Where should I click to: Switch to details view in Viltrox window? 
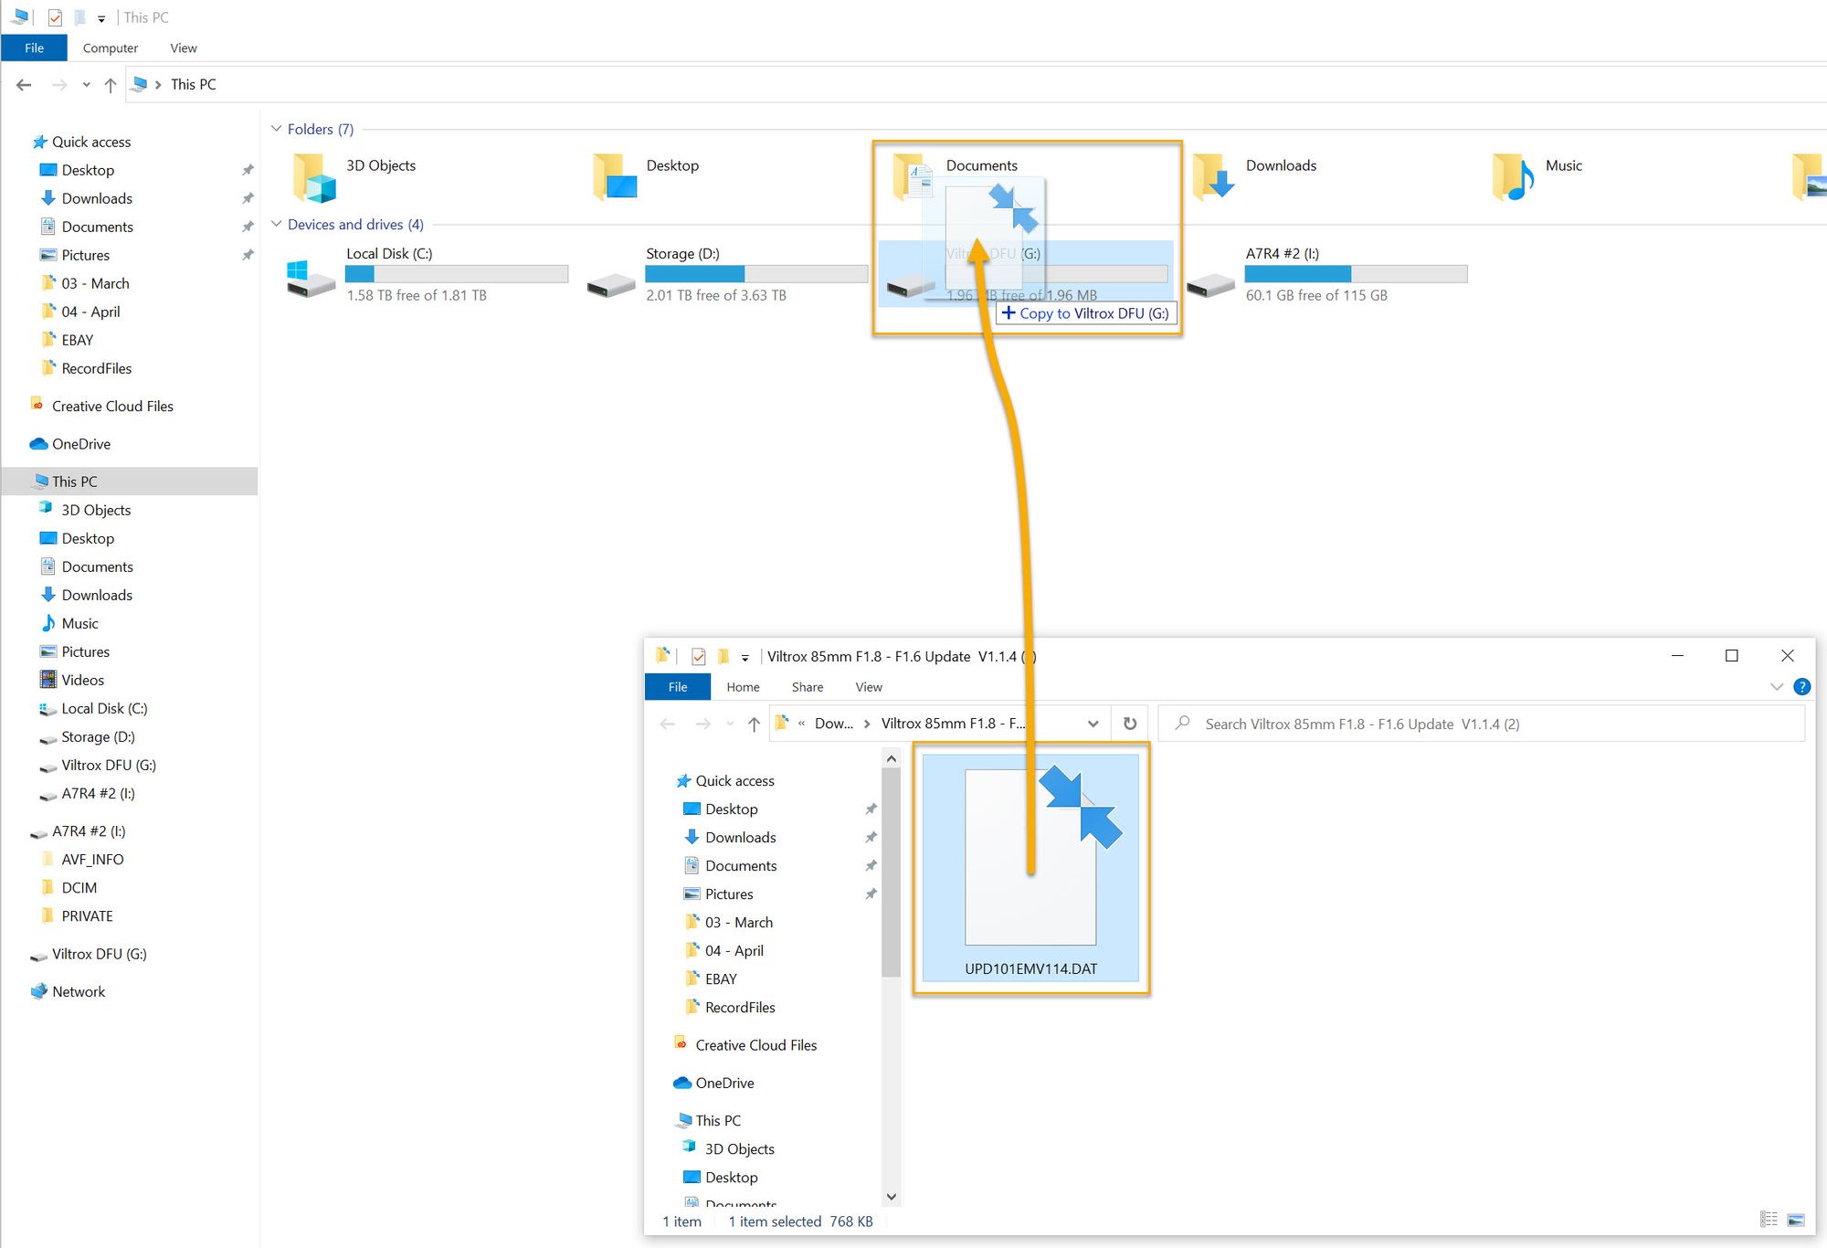[1769, 1220]
